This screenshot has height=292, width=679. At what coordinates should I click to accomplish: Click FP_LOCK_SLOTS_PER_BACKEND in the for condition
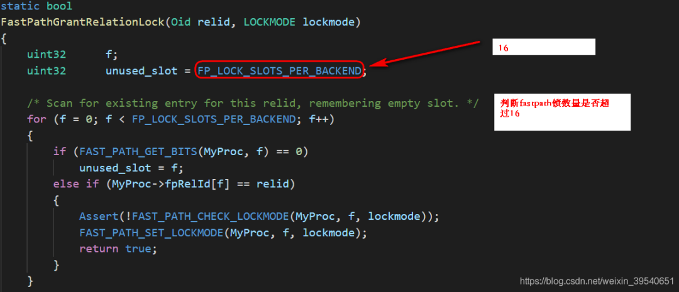click(214, 119)
